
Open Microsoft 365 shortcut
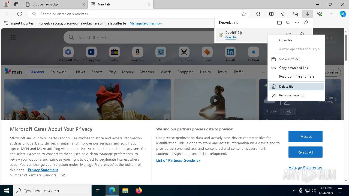pyautogui.click(x=68, y=54)
